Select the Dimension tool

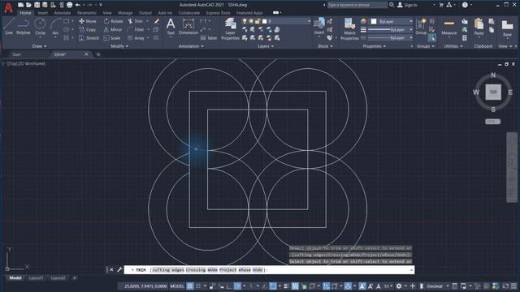[188, 27]
